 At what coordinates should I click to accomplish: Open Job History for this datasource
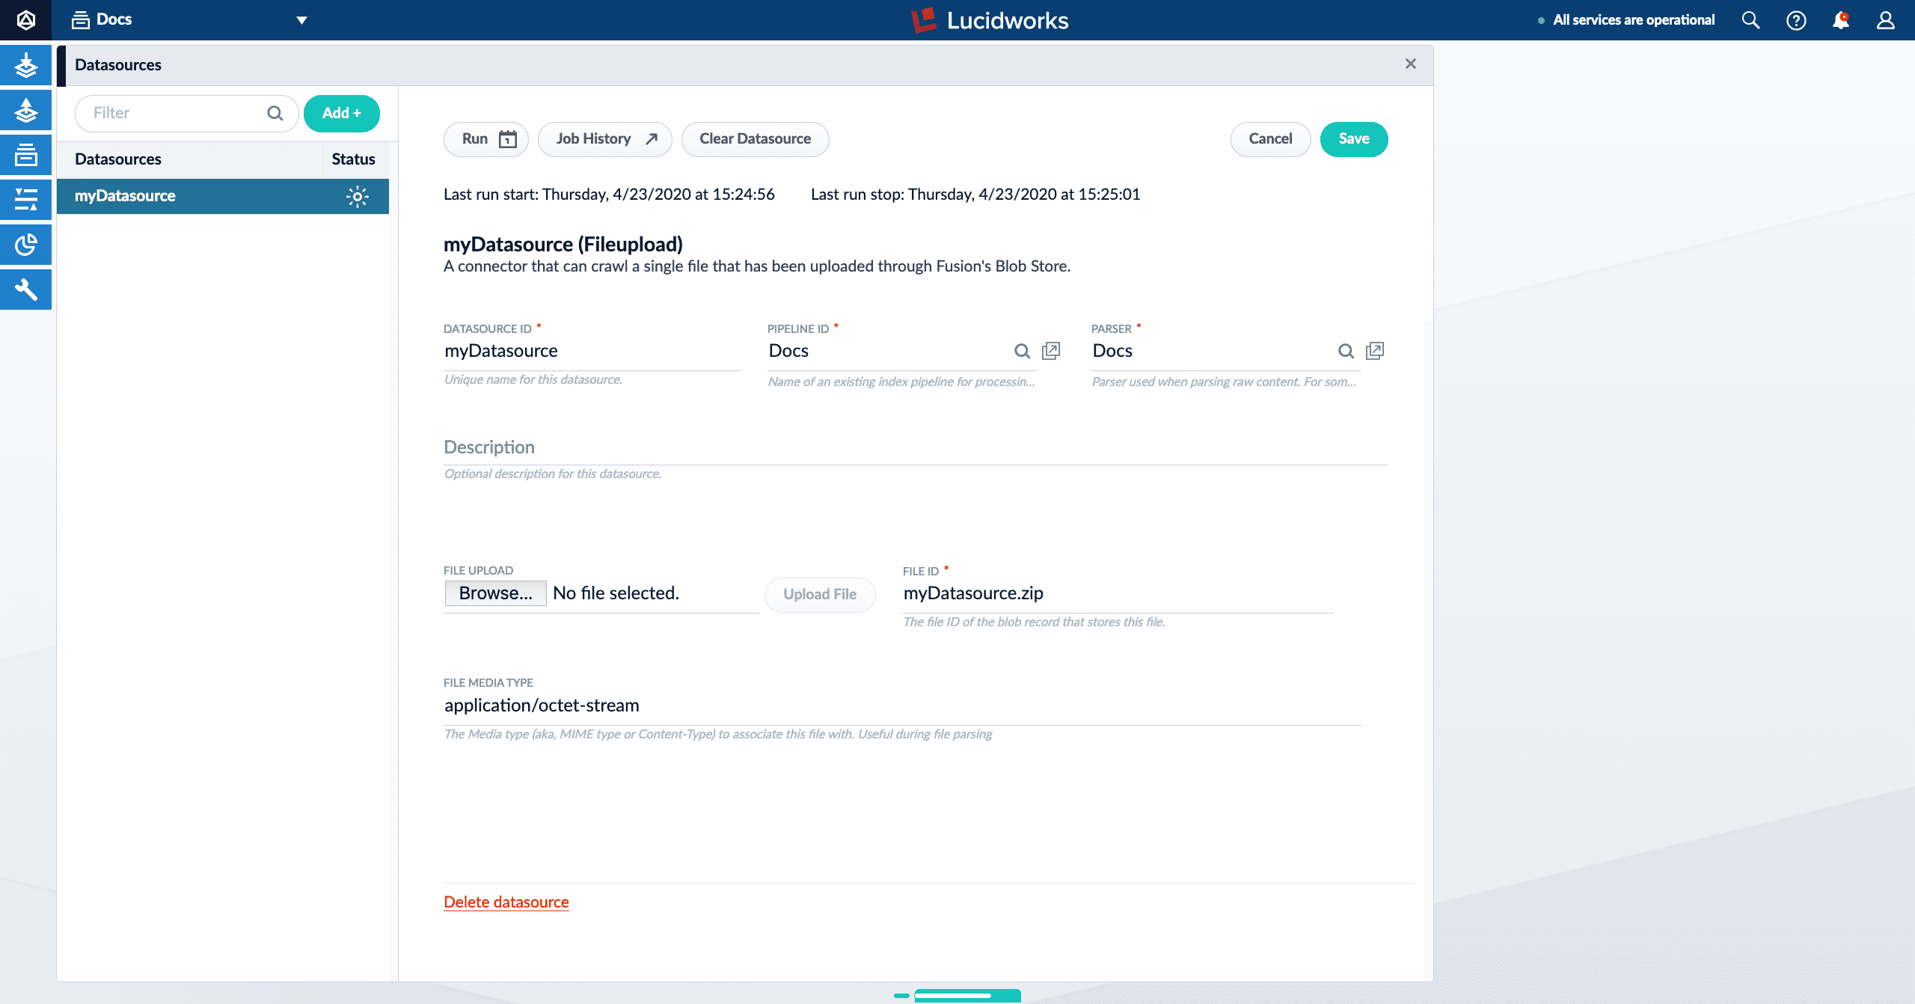pyautogui.click(x=604, y=138)
